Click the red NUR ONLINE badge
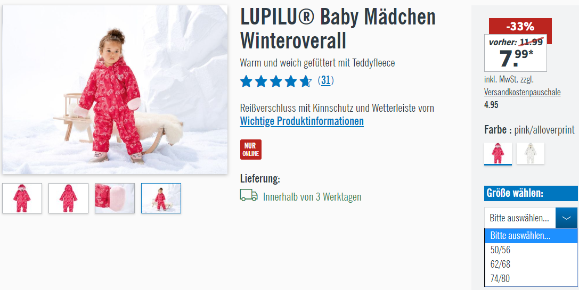The width and height of the screenshot is (579, 290). pos(251,150)
